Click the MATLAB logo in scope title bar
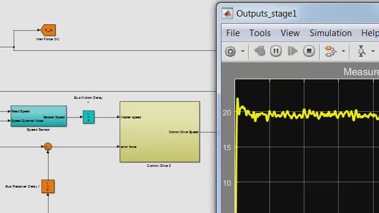379x213 pixels. [227, 14]
